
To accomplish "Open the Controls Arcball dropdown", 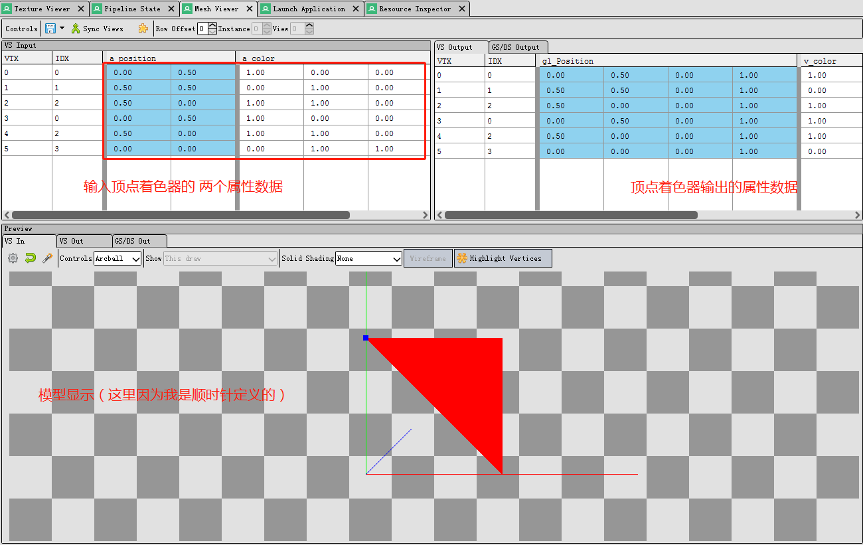I will [118, 258].
